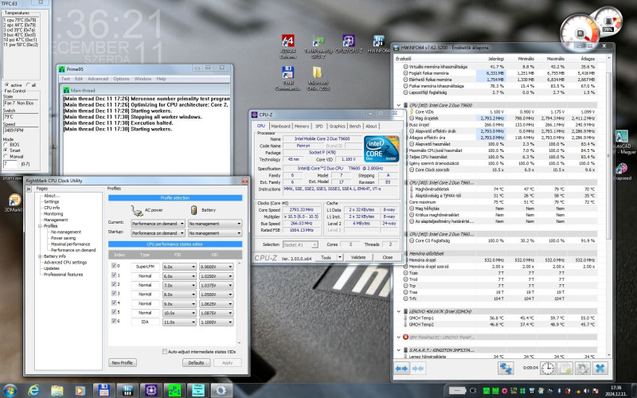Switch to CPU-Z Bench tab
This screenshot has width=637, height=398.
[354, 127]
